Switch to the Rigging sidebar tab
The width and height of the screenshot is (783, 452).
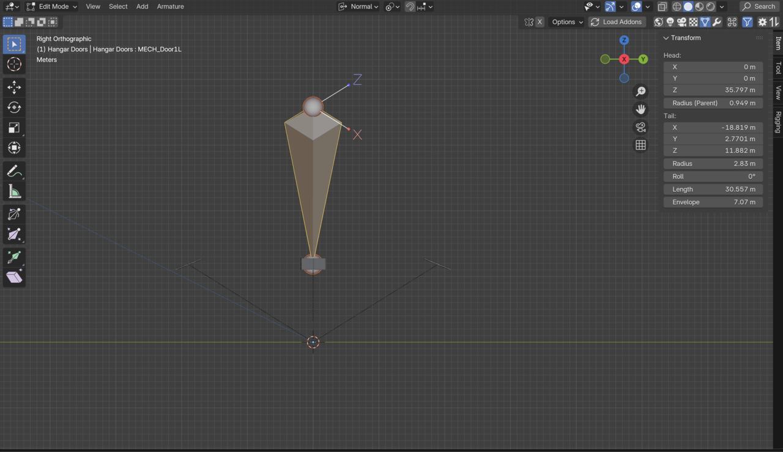[778, 122]
